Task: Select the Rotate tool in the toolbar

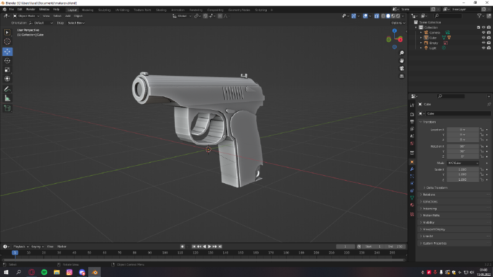Action: (x=7, y=61)
